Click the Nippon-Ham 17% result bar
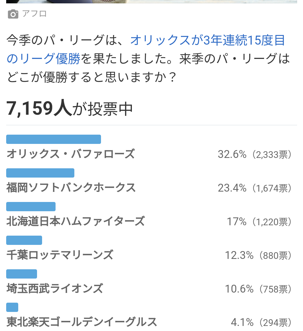This screenshot has height=331, width=303. point(31,207)
